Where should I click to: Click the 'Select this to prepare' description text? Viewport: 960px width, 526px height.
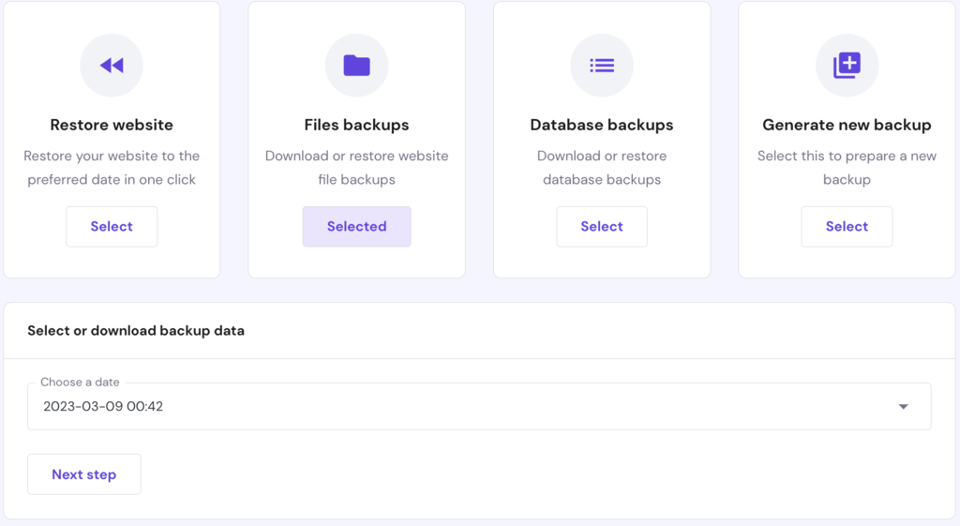[847, 167]
